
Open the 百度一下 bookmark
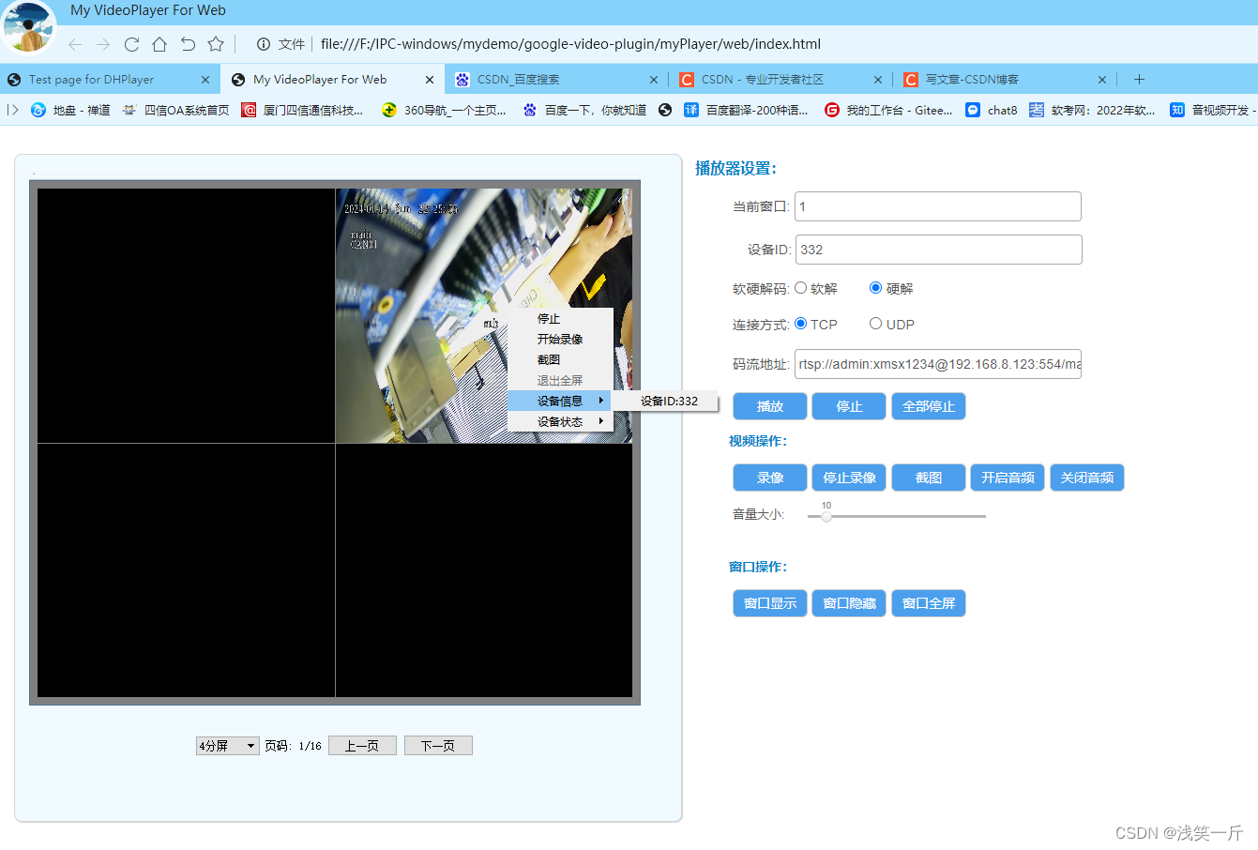(x=585, y=110)
